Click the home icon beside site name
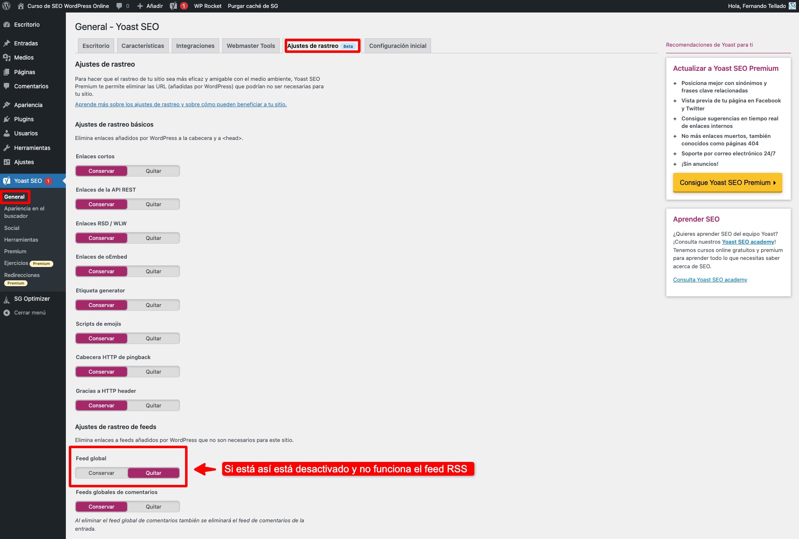 point(21,6)
